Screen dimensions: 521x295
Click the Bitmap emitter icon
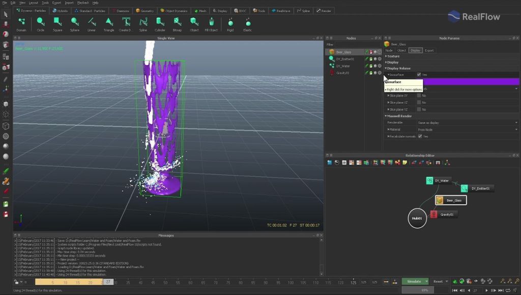click(x=177, y=22)
